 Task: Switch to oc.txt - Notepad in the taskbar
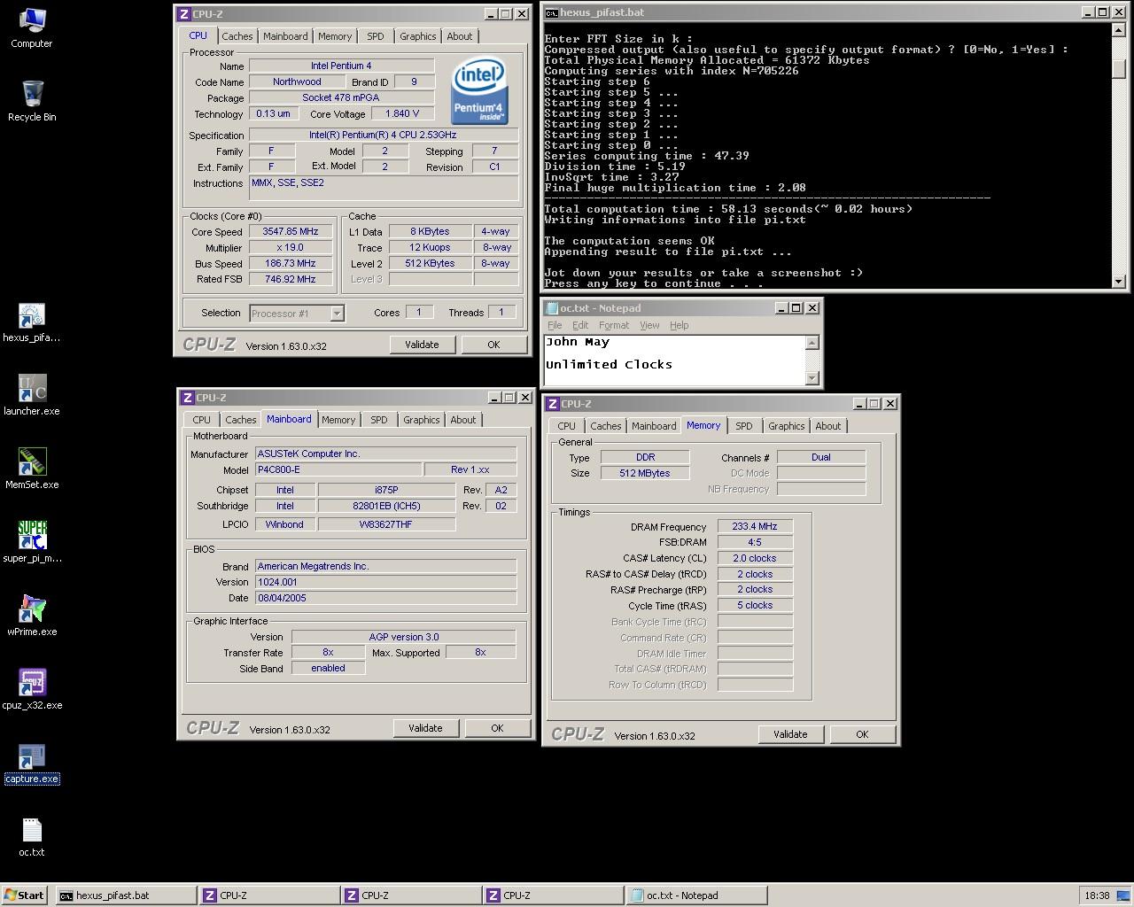pyautogui.click(x=695, y=895)
